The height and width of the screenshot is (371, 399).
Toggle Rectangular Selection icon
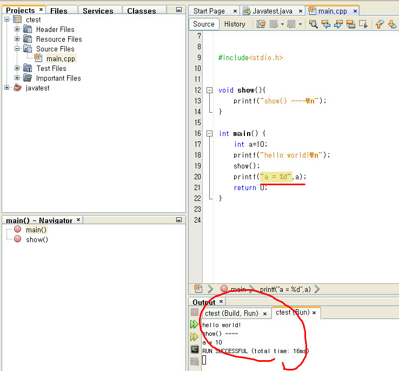[363, 24]
